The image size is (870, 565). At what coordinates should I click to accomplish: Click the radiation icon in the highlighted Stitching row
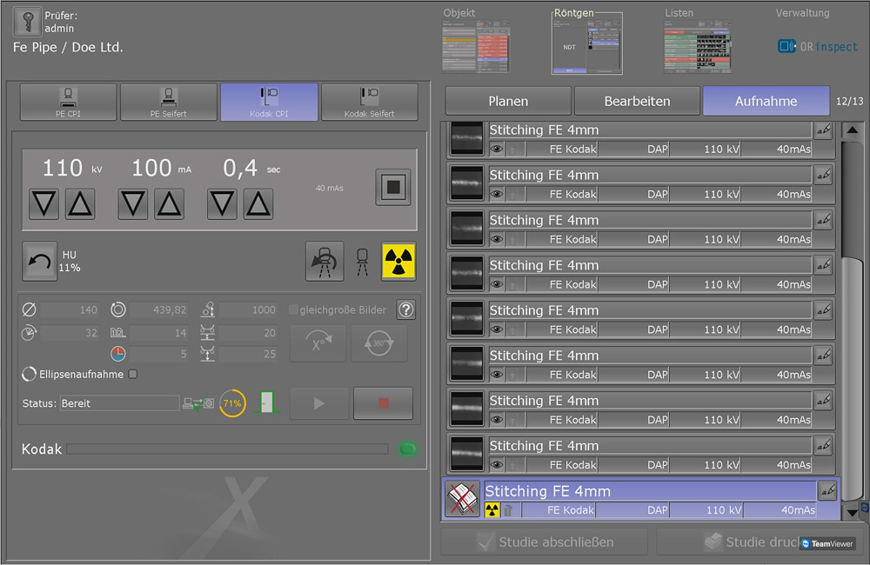pyautogui.click(x=492, y=509)
